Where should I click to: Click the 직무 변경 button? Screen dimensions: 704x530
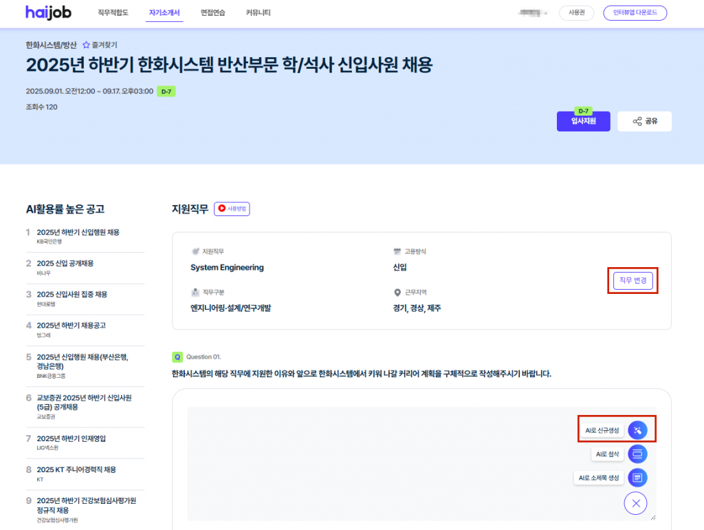[x=632, y=281]
